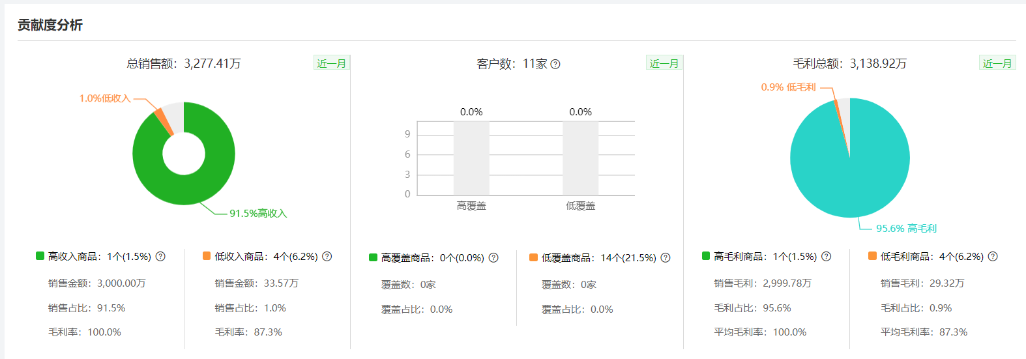Click the 95.6% 高毛利 chart label

click(906, 229)
